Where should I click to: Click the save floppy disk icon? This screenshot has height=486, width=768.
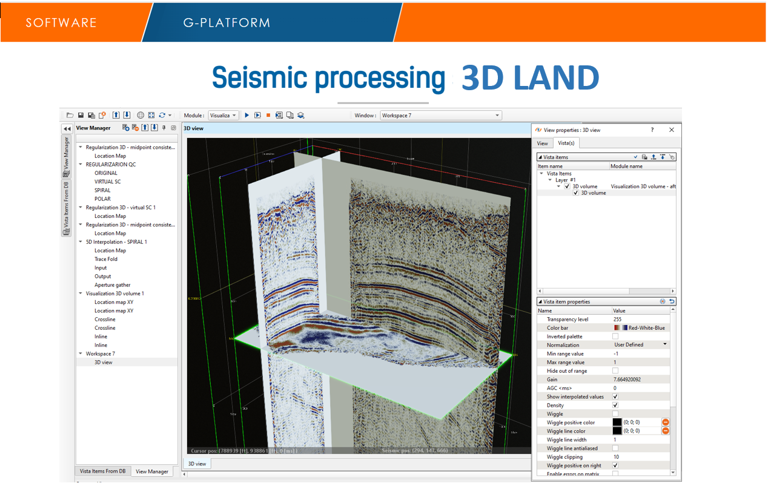(x=81, y=115)
